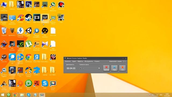Mute sound via the speaker icon in Movavi
This screenshot has height=97, width=172.
[81, 68]
